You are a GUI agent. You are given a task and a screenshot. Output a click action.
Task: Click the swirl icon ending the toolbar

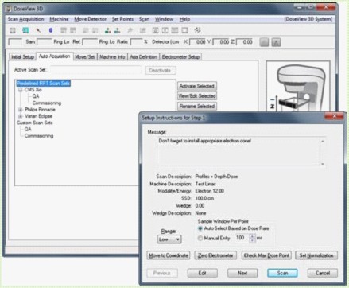click(197, 30)
